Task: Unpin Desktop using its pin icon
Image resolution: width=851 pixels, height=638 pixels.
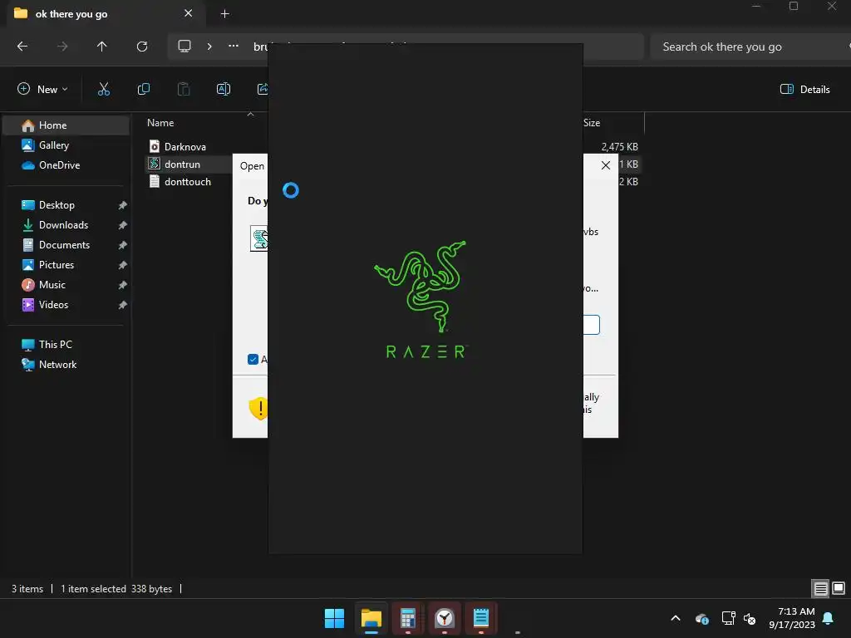Action: pyautogui.click(x=123, y=205)
